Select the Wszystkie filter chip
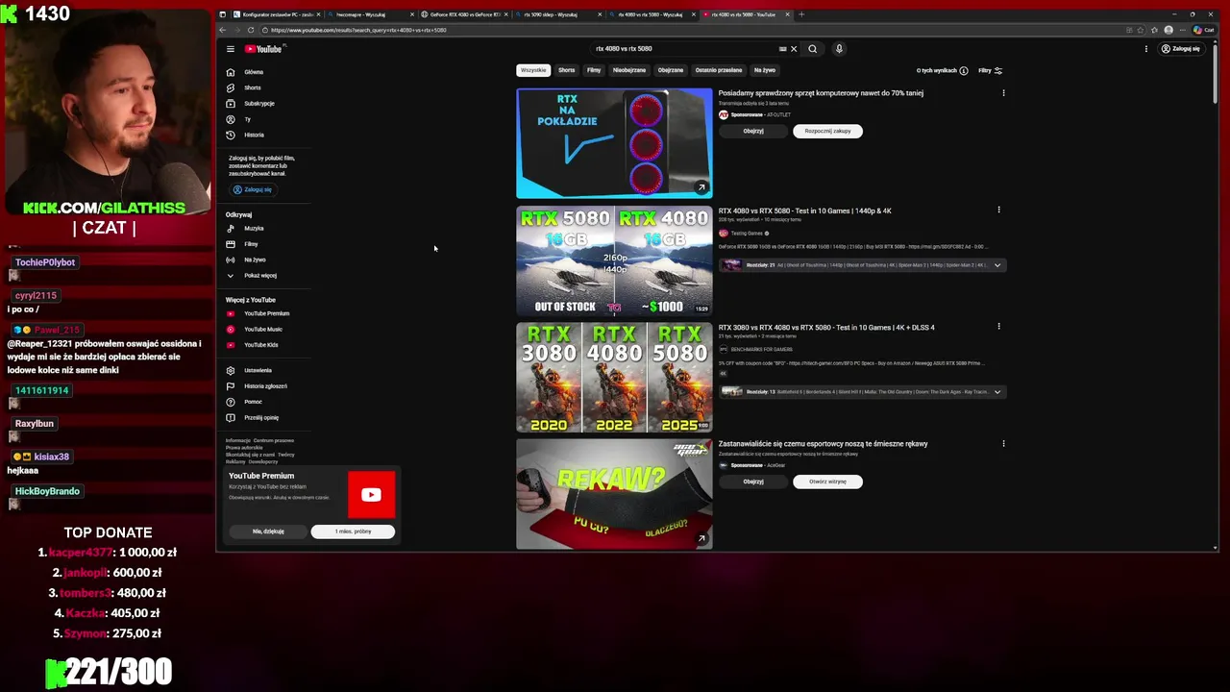This screenshot has height=692, width=1230. tap(533, 70)
